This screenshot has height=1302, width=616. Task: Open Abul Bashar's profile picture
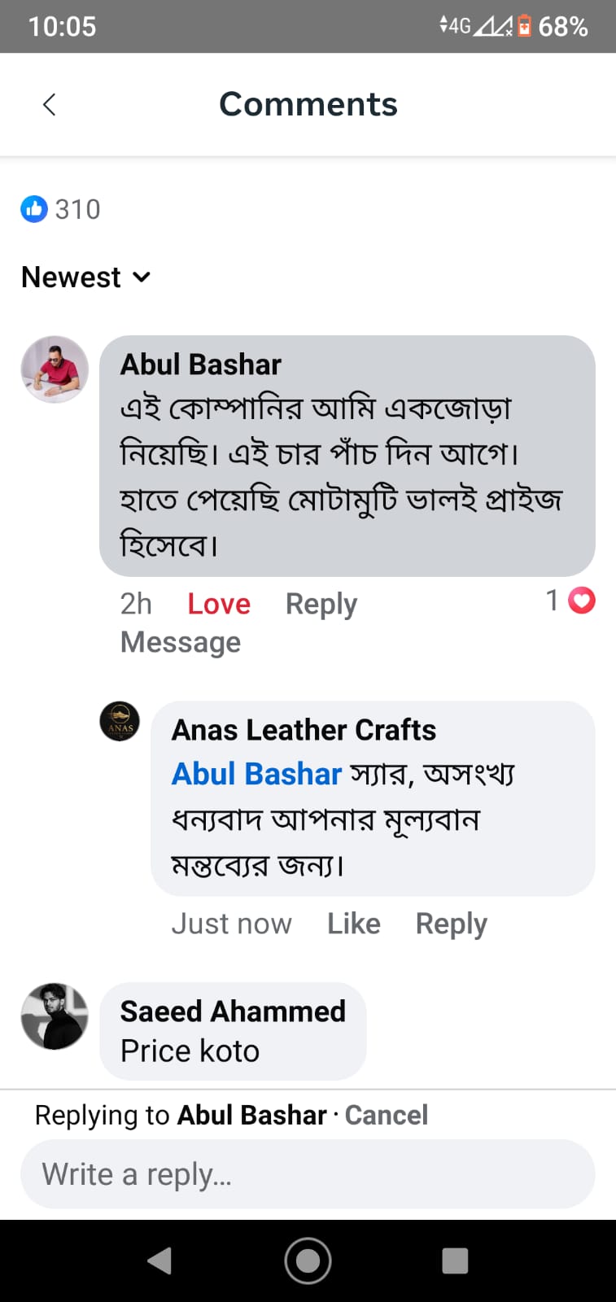(x=55, y=369)
